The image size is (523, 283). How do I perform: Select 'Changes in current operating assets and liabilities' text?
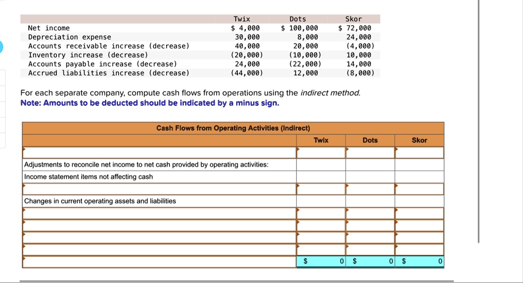(x=100, y=201)
